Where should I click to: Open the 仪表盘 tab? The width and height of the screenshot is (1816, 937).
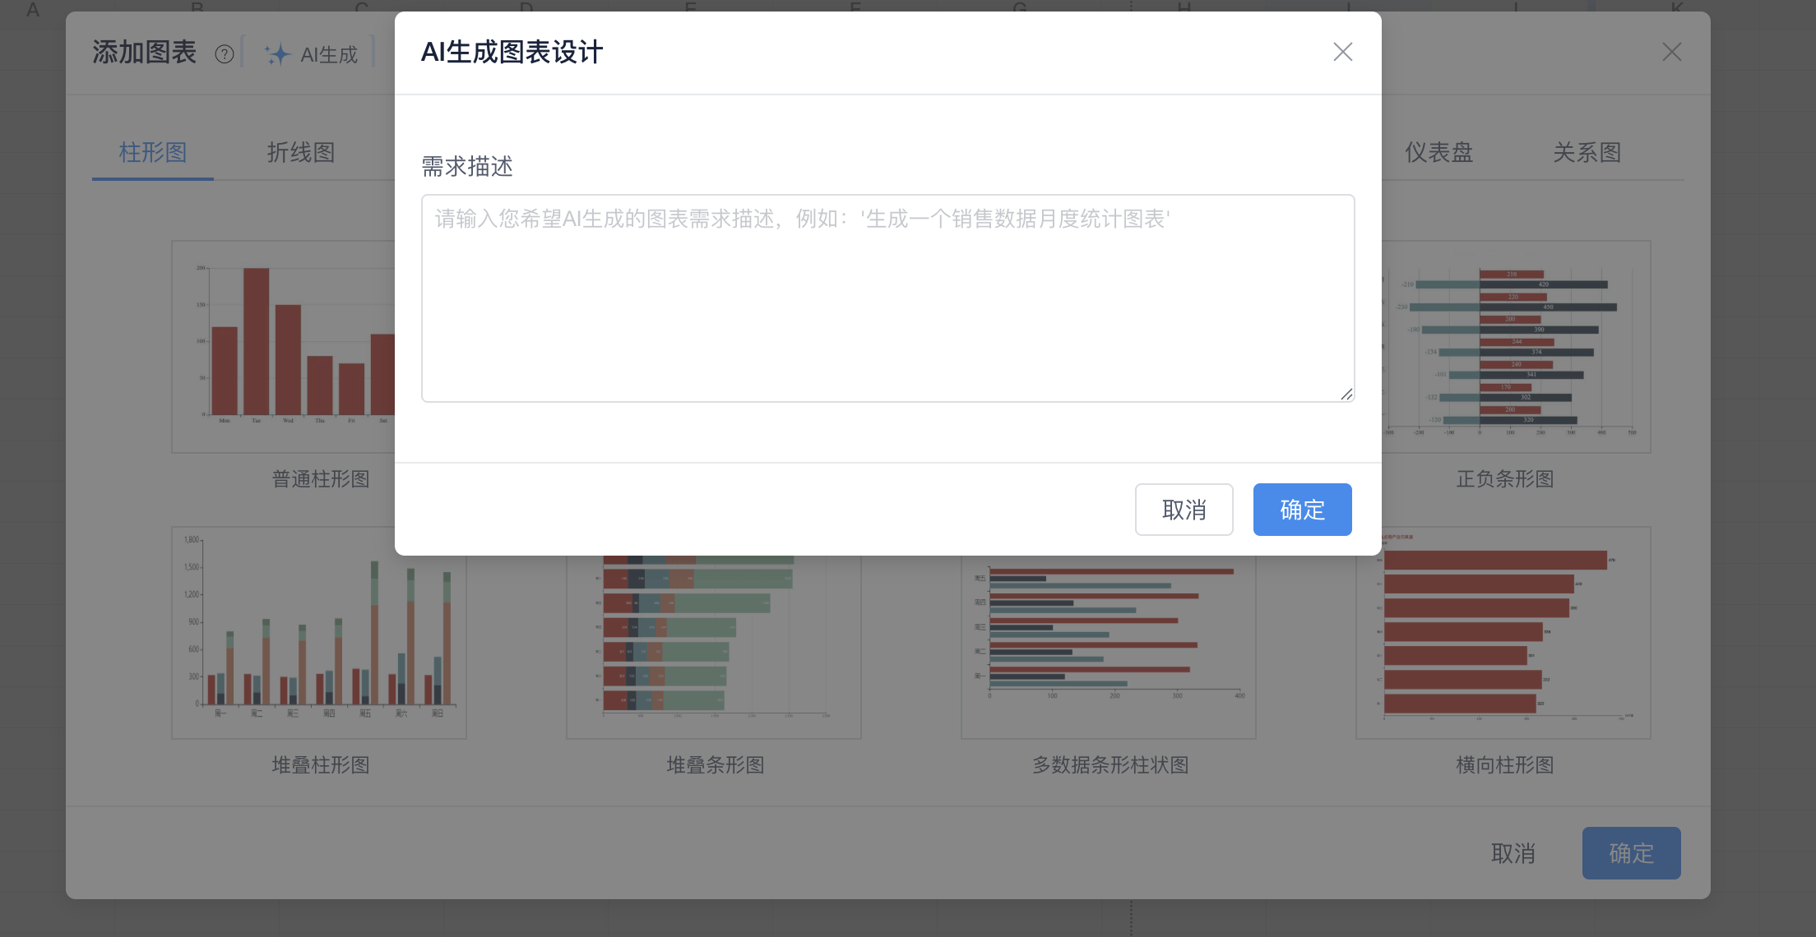pos(1438,152)
